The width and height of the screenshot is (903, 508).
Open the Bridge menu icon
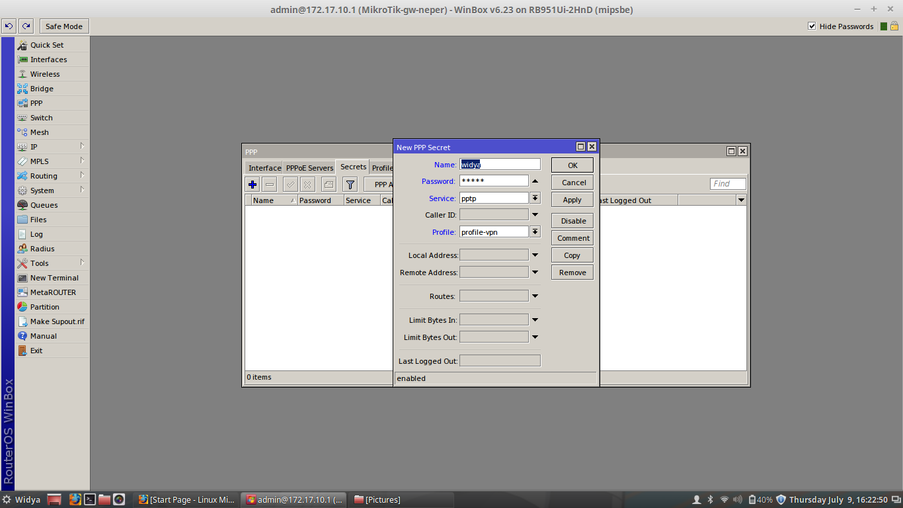[x=22, y=89]
